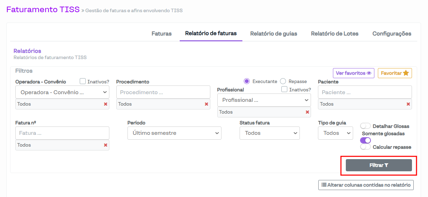
Task: Enable the Detalhar Glosas toggle
Action: 365,126
